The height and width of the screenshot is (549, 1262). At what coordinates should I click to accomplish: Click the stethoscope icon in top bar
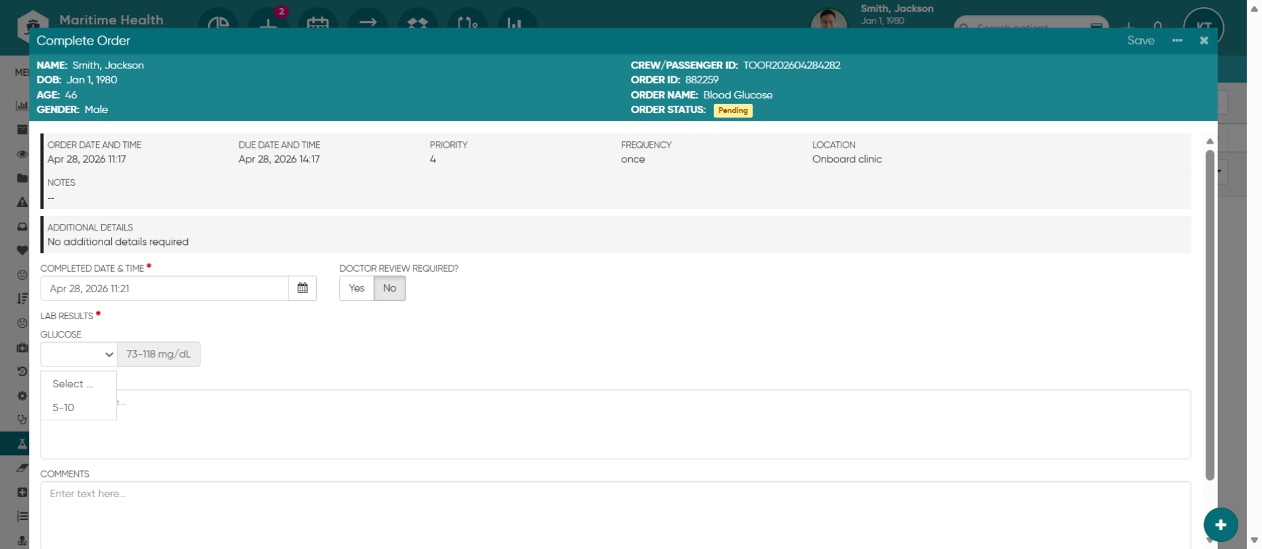pyautogui.click(x=467, y=22)
